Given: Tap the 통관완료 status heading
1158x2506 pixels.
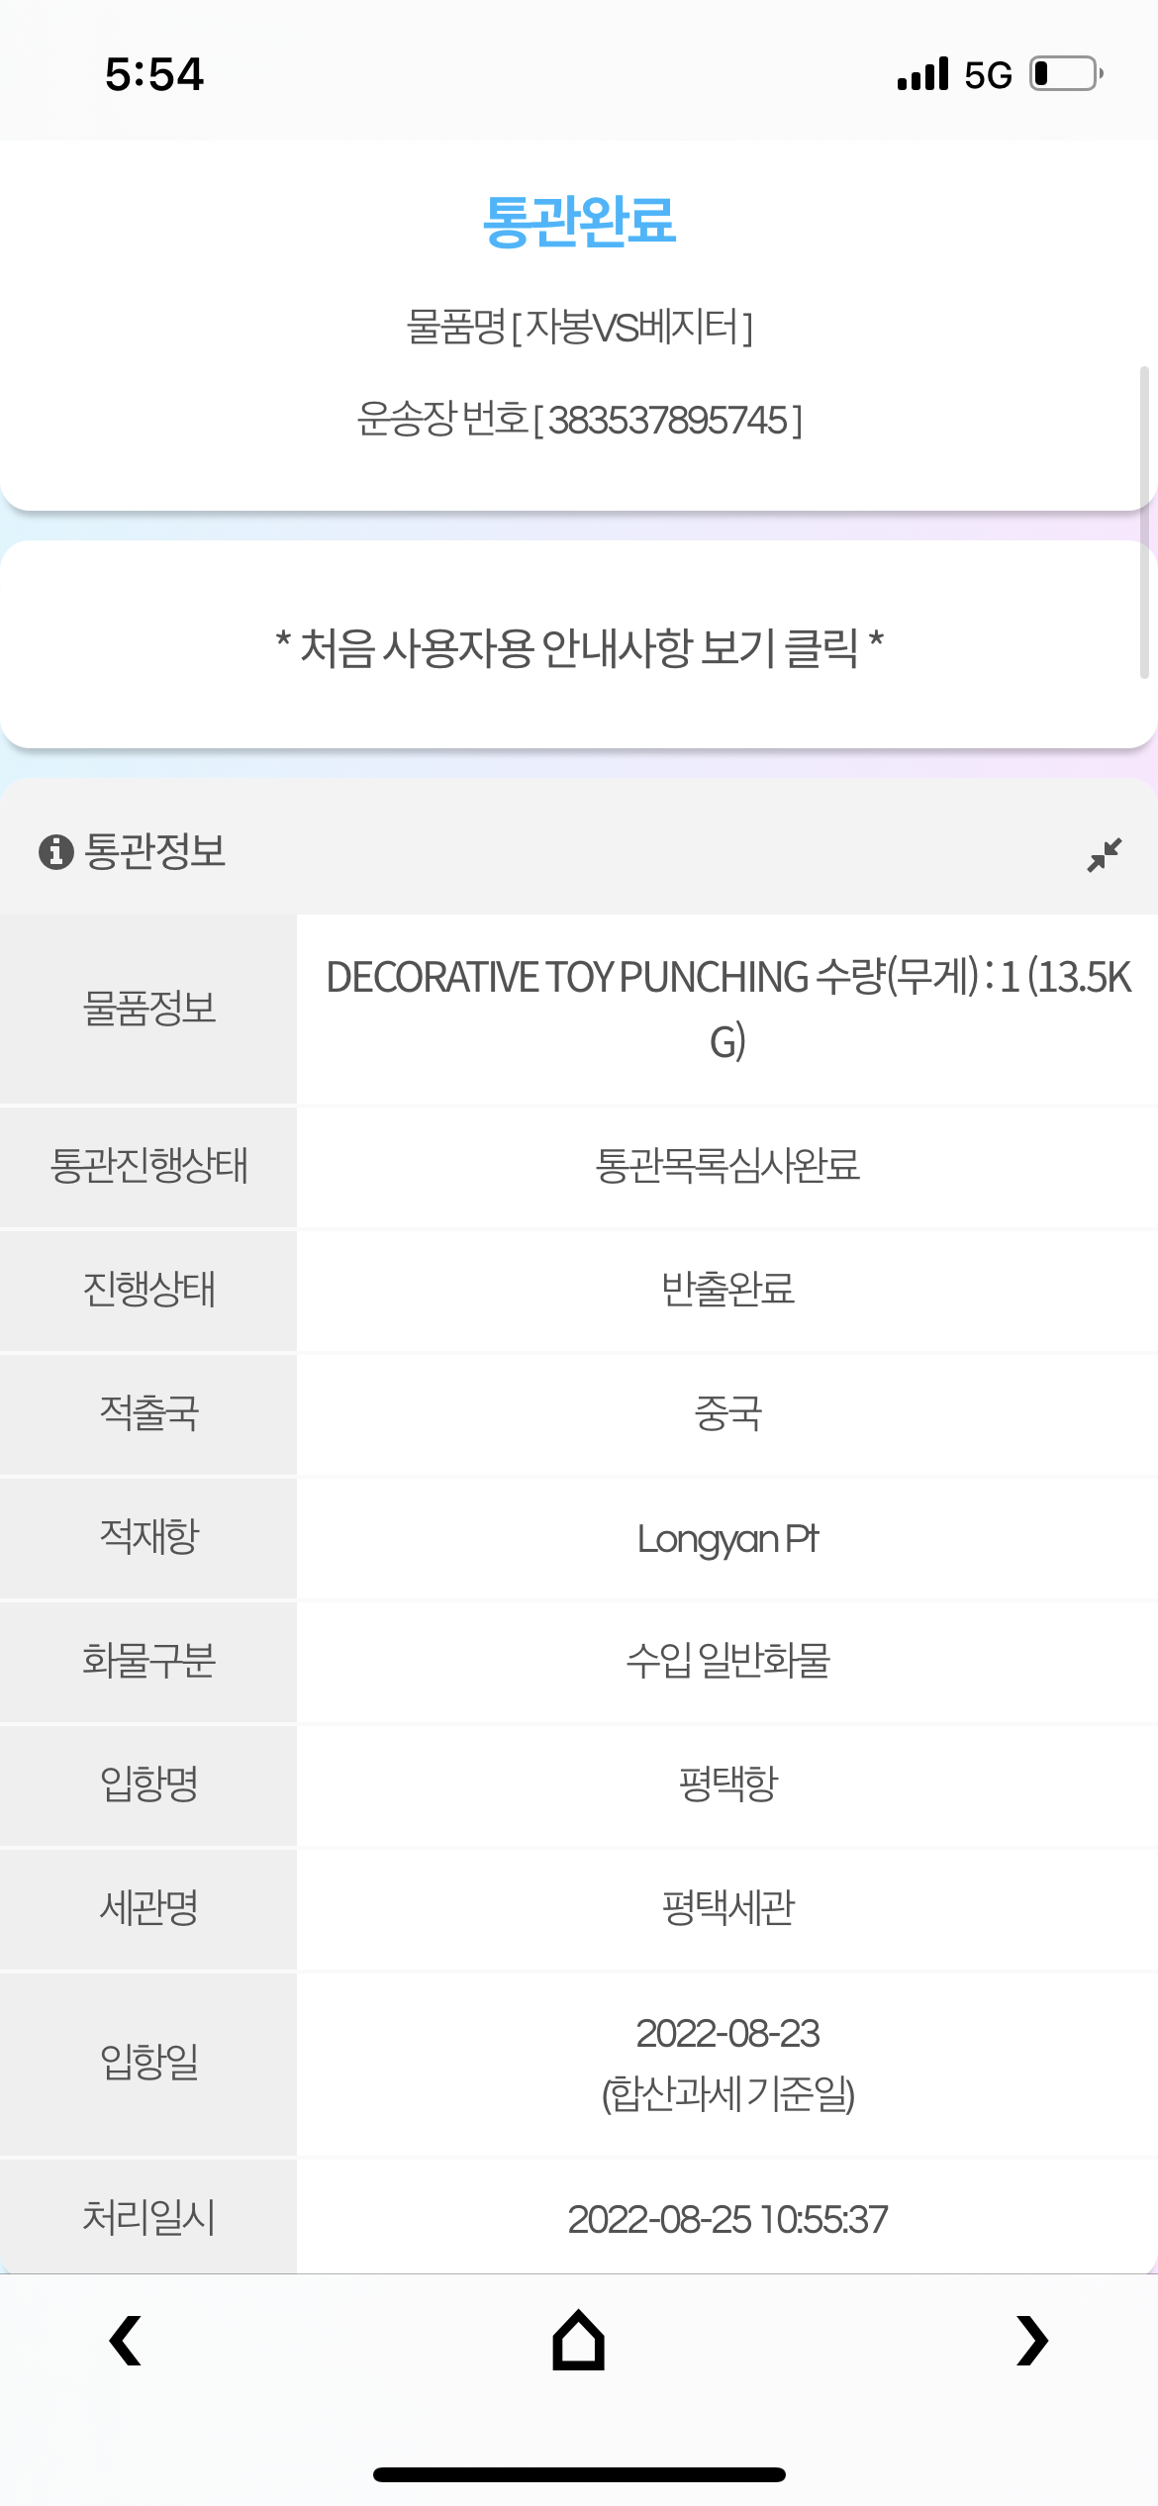Looking at the screenshot, I should click(579, 220).
